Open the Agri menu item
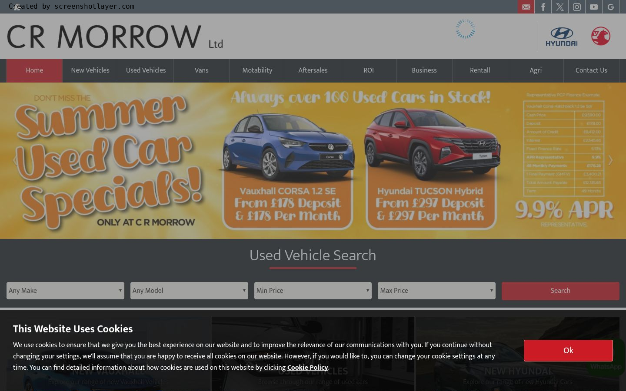The width and height of the screenshot is (626, 391). pyautogui.click(x=536, y=70)
